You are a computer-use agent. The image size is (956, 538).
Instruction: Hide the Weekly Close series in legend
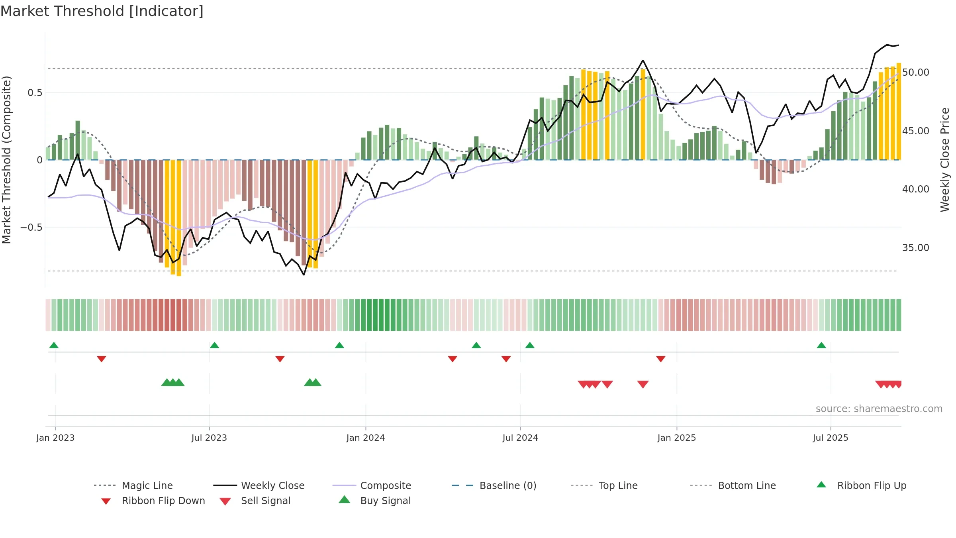point(259,485)
